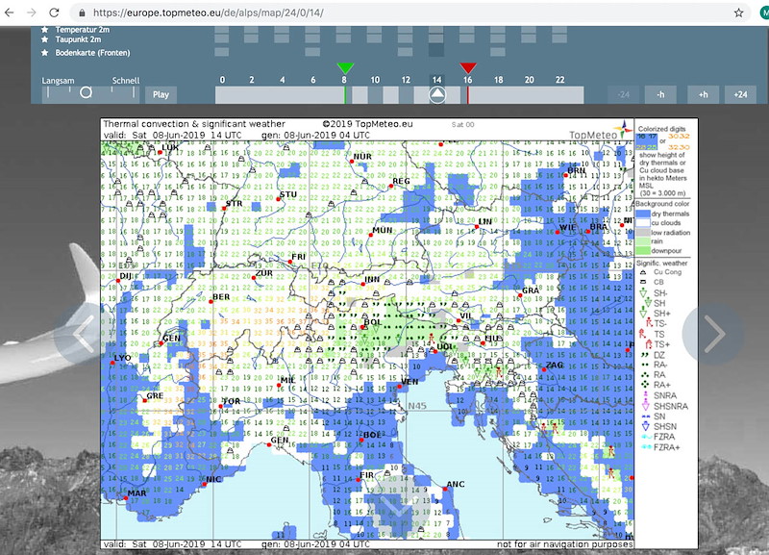Expand content with down chevron over map
Screen dimensions: 769x555
[x=399, y=505]
